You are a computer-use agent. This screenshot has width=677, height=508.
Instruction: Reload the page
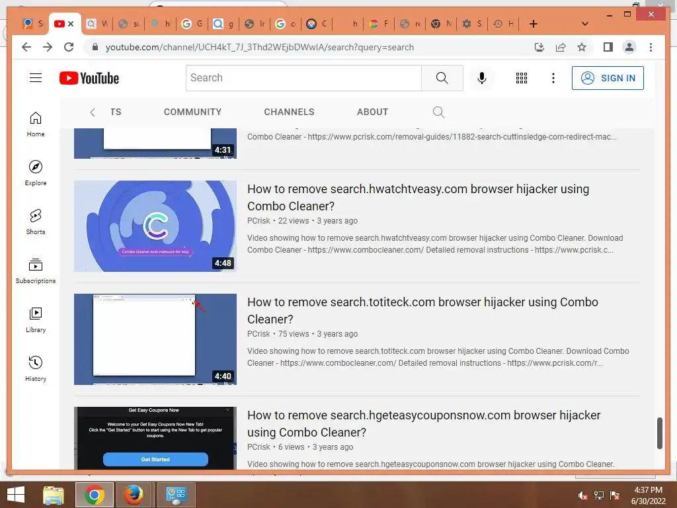69,47
